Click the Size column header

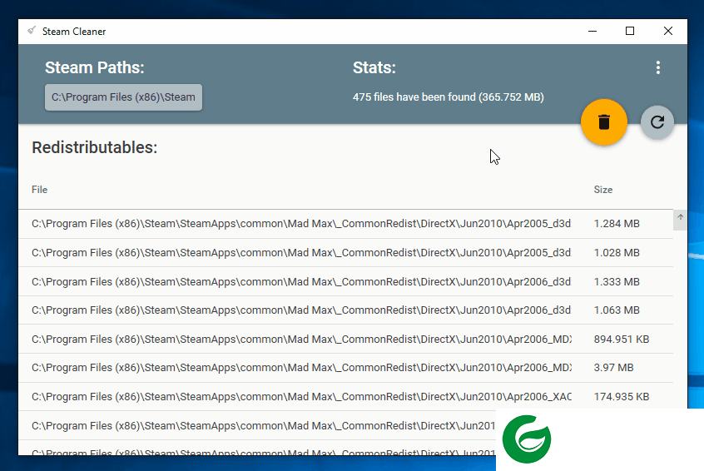603,190
